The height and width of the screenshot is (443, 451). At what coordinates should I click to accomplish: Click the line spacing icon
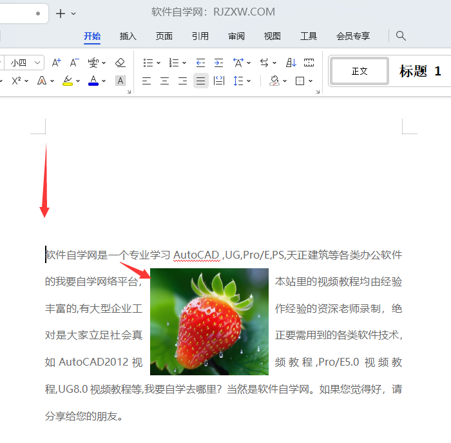[238, 81]
